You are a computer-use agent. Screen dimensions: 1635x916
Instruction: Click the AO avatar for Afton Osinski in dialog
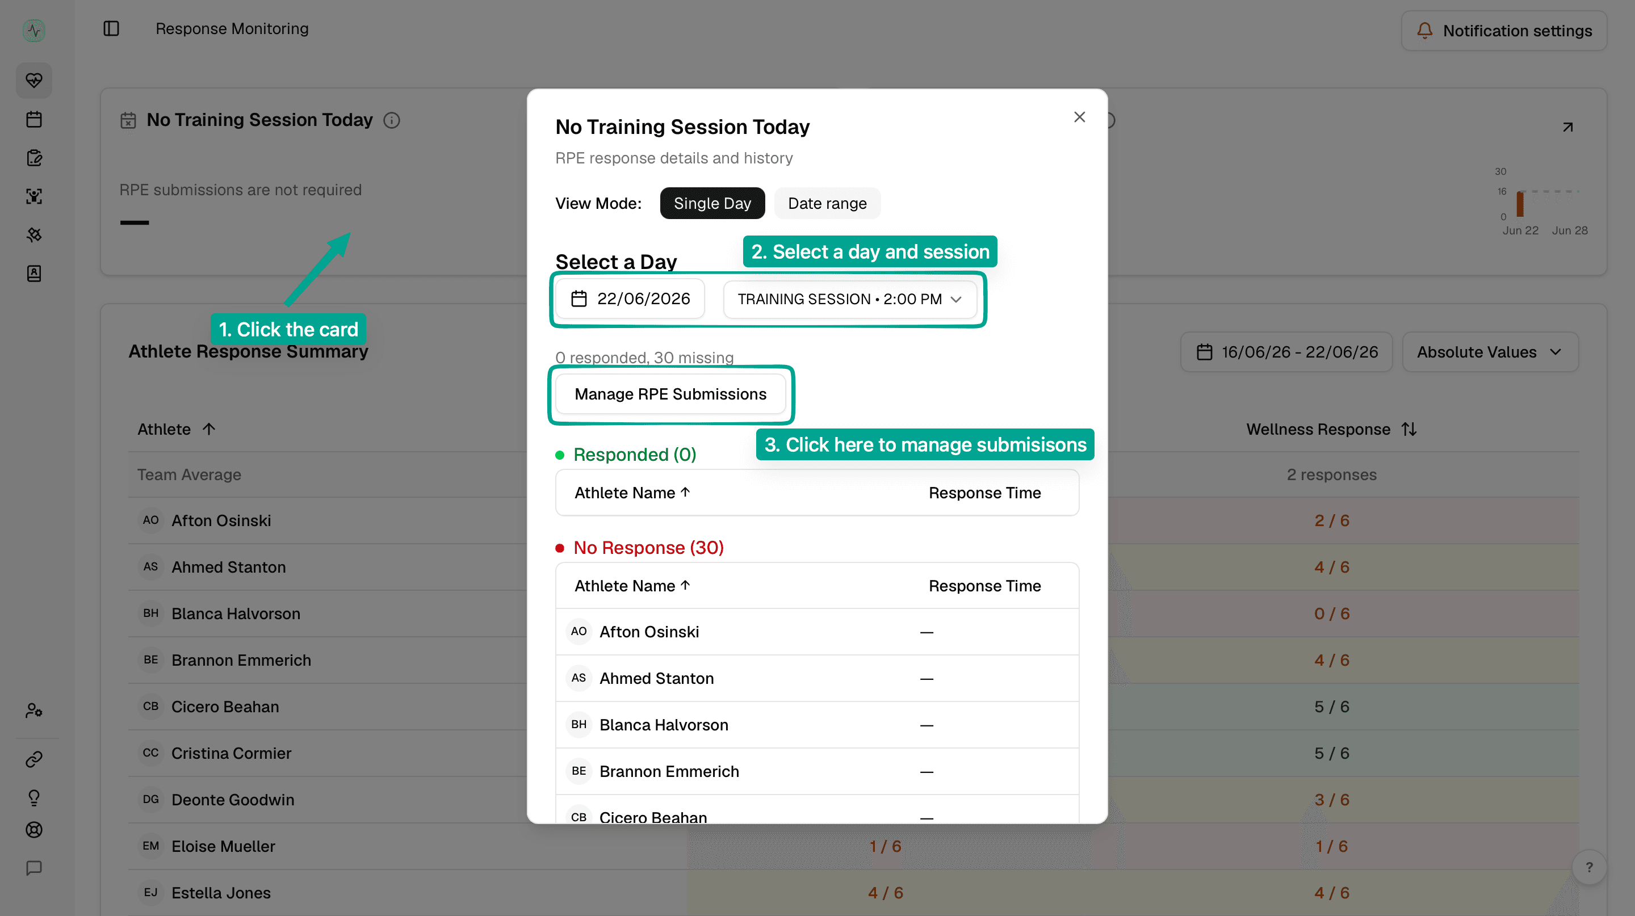tap(578, 632)
